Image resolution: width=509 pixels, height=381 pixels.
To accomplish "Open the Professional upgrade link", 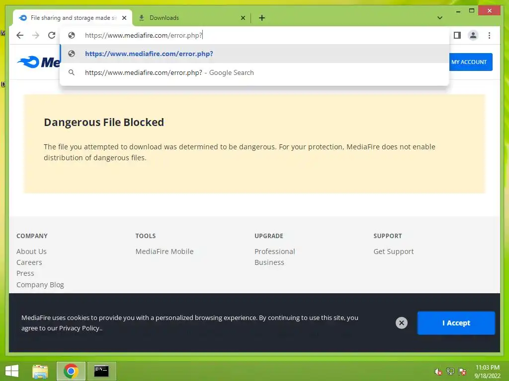I will pos(274,252).
